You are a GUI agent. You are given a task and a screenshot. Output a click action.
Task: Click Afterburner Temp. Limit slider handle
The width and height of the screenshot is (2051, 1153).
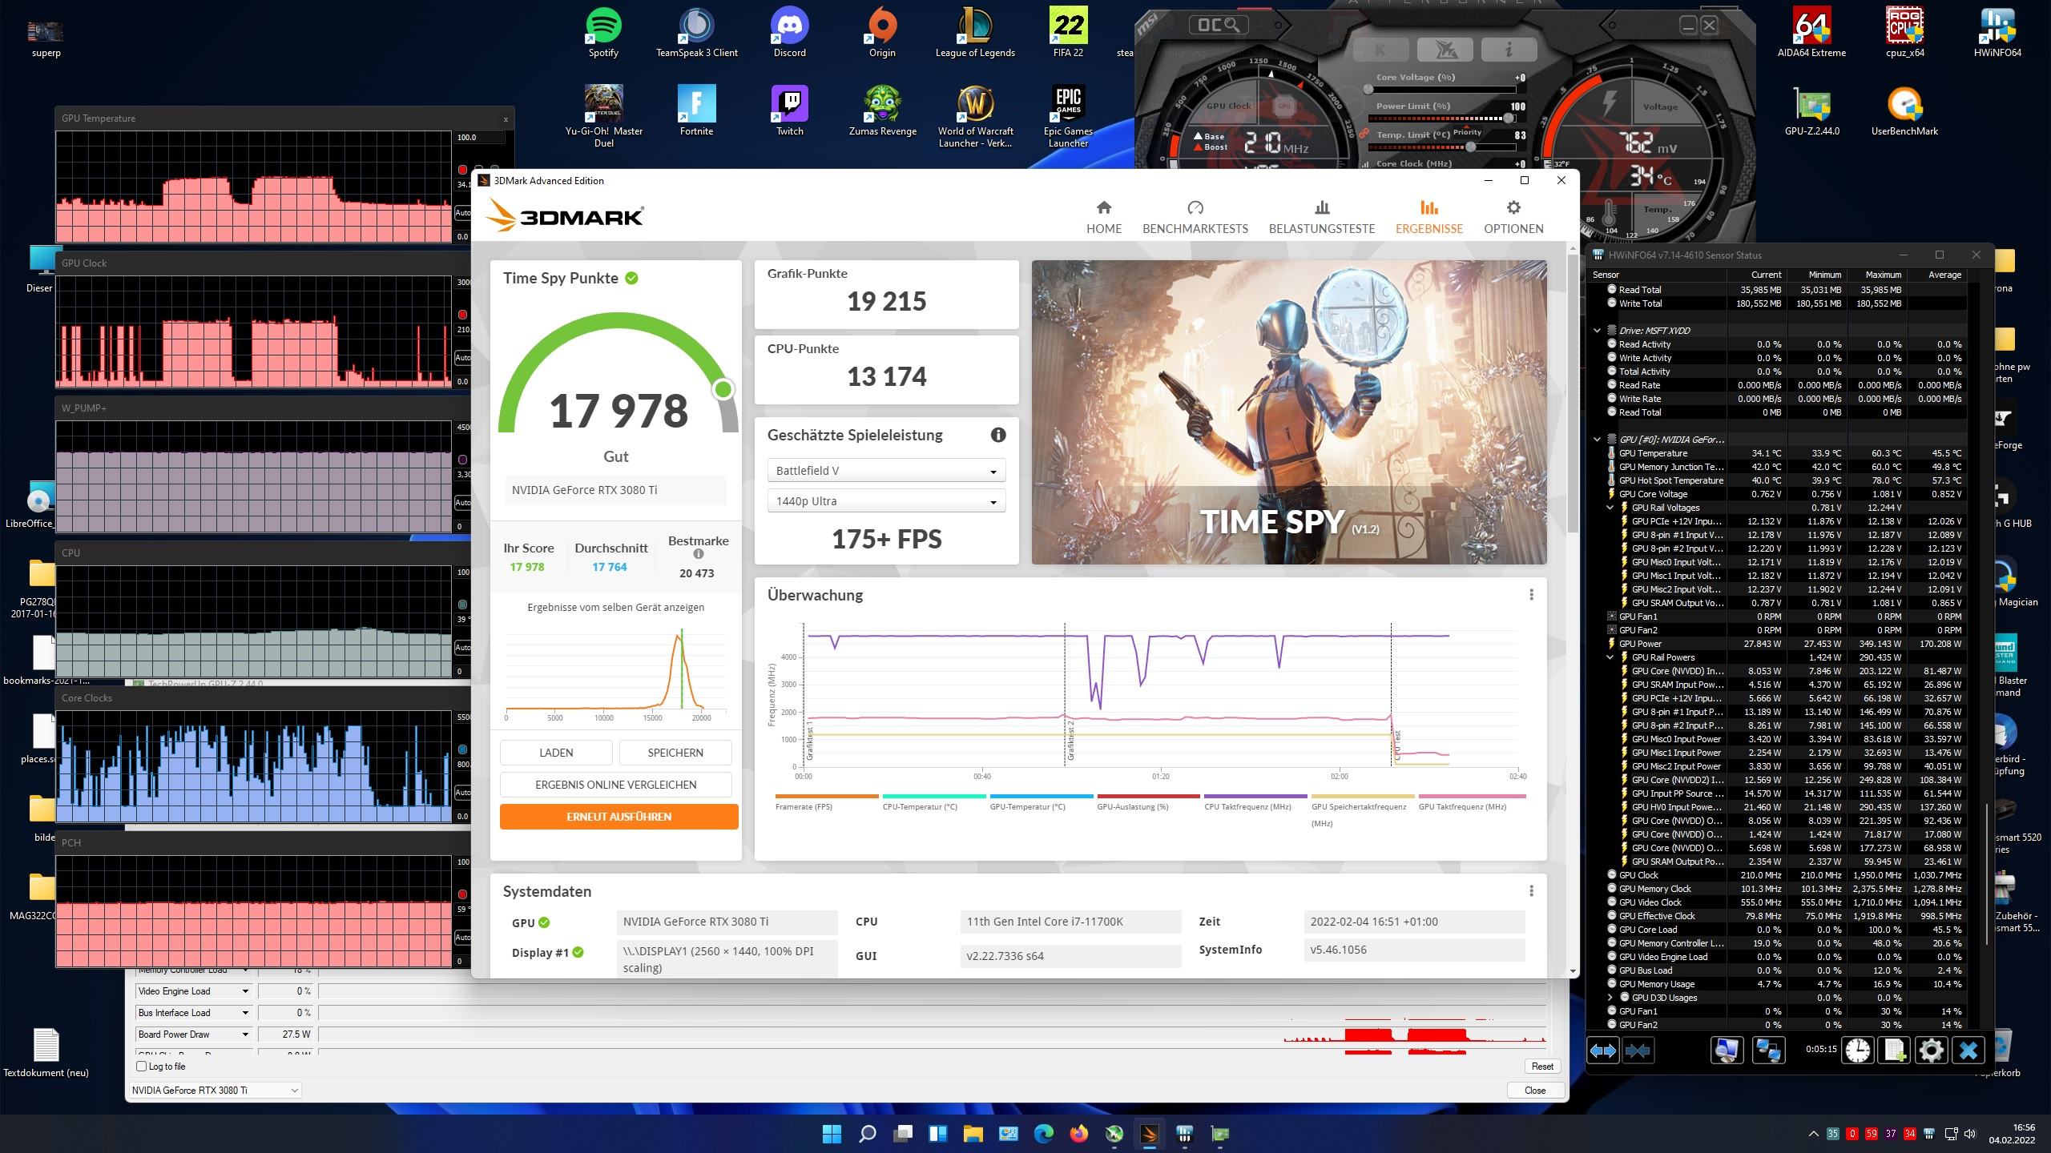[x=1470, y=147]
